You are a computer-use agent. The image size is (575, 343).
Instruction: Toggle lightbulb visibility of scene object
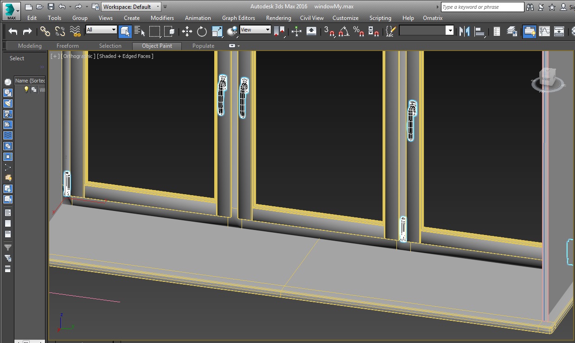coord(26,89)
